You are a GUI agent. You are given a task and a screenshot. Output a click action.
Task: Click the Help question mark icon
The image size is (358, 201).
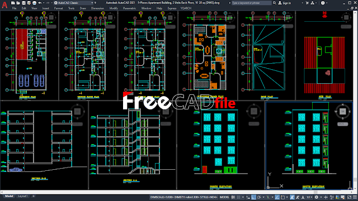tap(323, 3)
